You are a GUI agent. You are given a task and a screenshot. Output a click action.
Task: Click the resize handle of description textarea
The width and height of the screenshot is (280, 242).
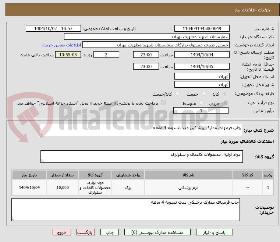pyautogui.click(x=42, y=134)
